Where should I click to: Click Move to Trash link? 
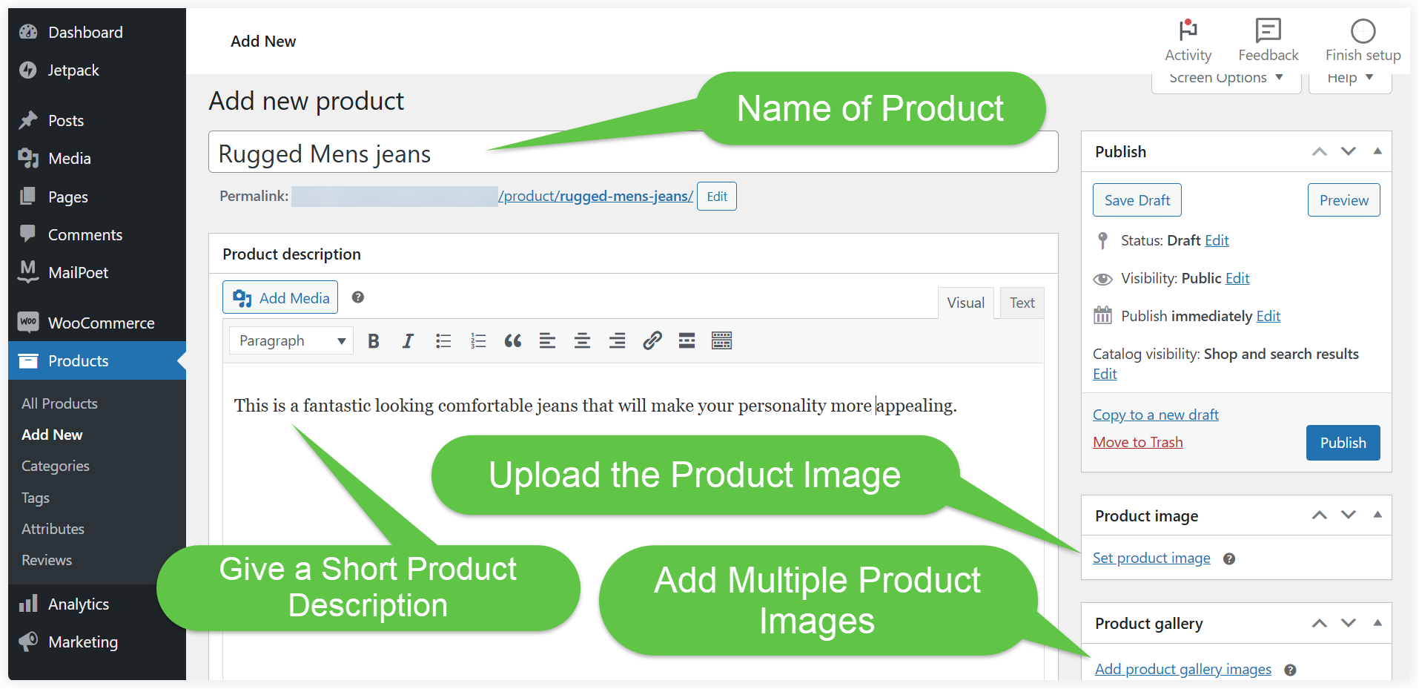point(1138,442)
